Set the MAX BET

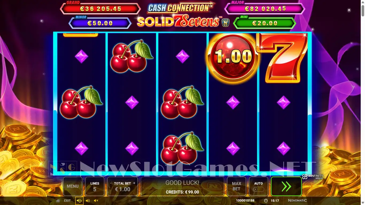[x=236, y=186]
